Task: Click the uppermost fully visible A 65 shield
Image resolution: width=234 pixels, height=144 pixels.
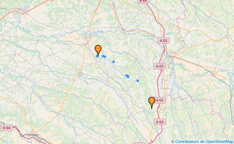Action: tap(163, 40)
